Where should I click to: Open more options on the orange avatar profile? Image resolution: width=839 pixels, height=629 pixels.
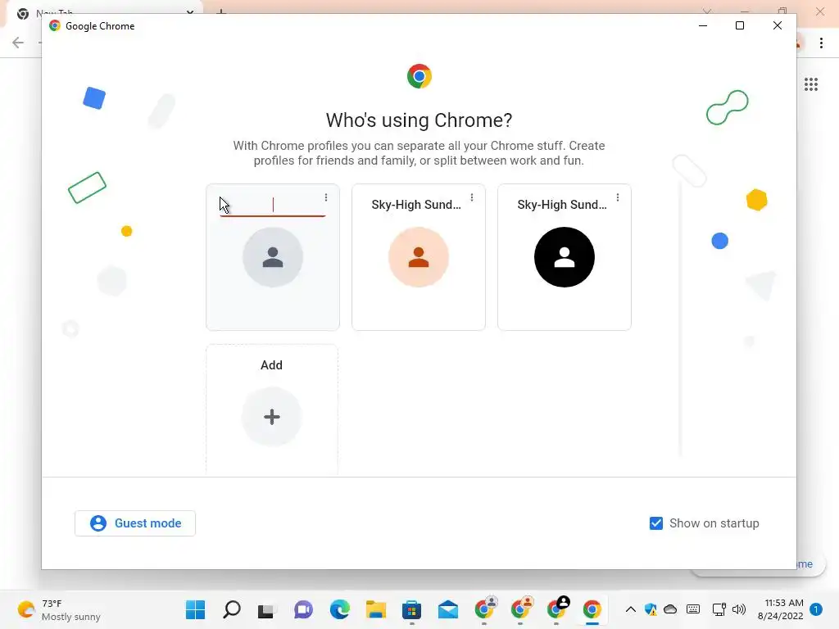pyautogui.click(x=472, y=197)
